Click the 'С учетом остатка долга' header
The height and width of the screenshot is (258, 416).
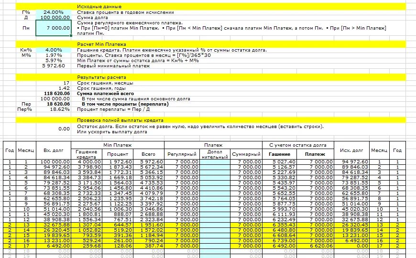(x=298, y=145)
